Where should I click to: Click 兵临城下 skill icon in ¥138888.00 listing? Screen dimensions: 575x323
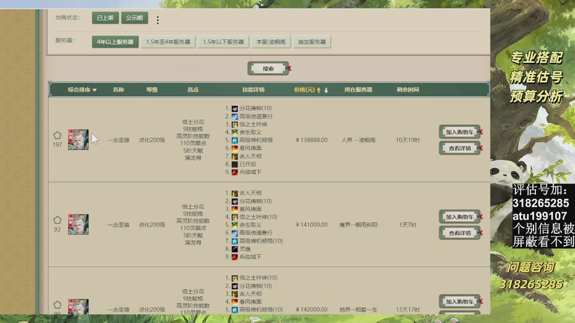(234, 172)
